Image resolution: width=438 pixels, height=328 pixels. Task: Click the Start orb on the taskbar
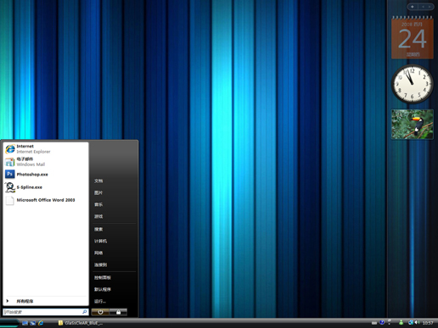(9, 323)
